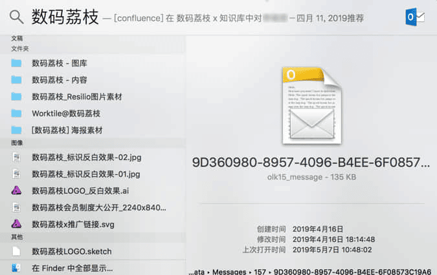This screenshot has width=437, height=275.
Task: Click the 创建时间 value 2019年4月16日
Action: (318, 229)
